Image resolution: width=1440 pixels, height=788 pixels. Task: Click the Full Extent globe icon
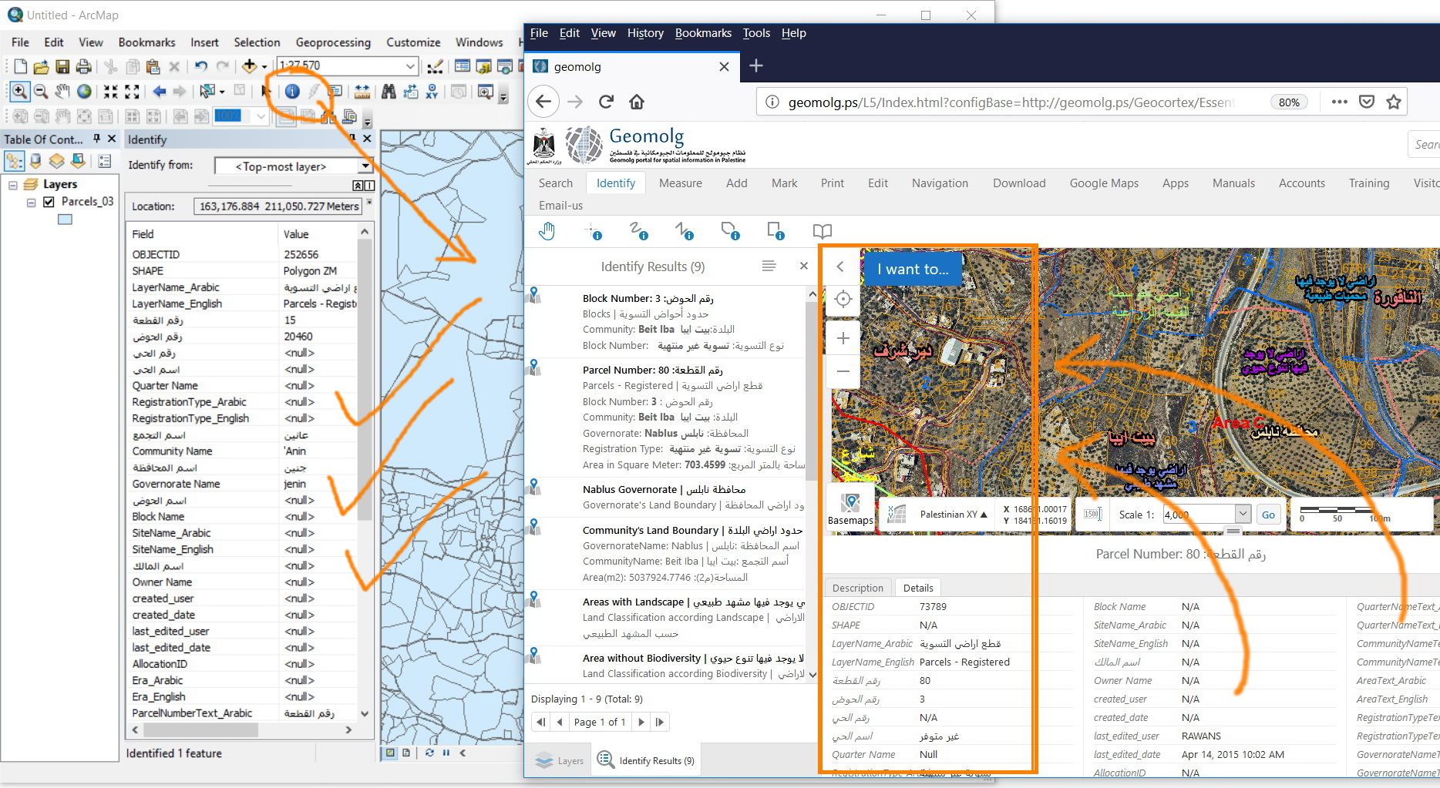84,92
